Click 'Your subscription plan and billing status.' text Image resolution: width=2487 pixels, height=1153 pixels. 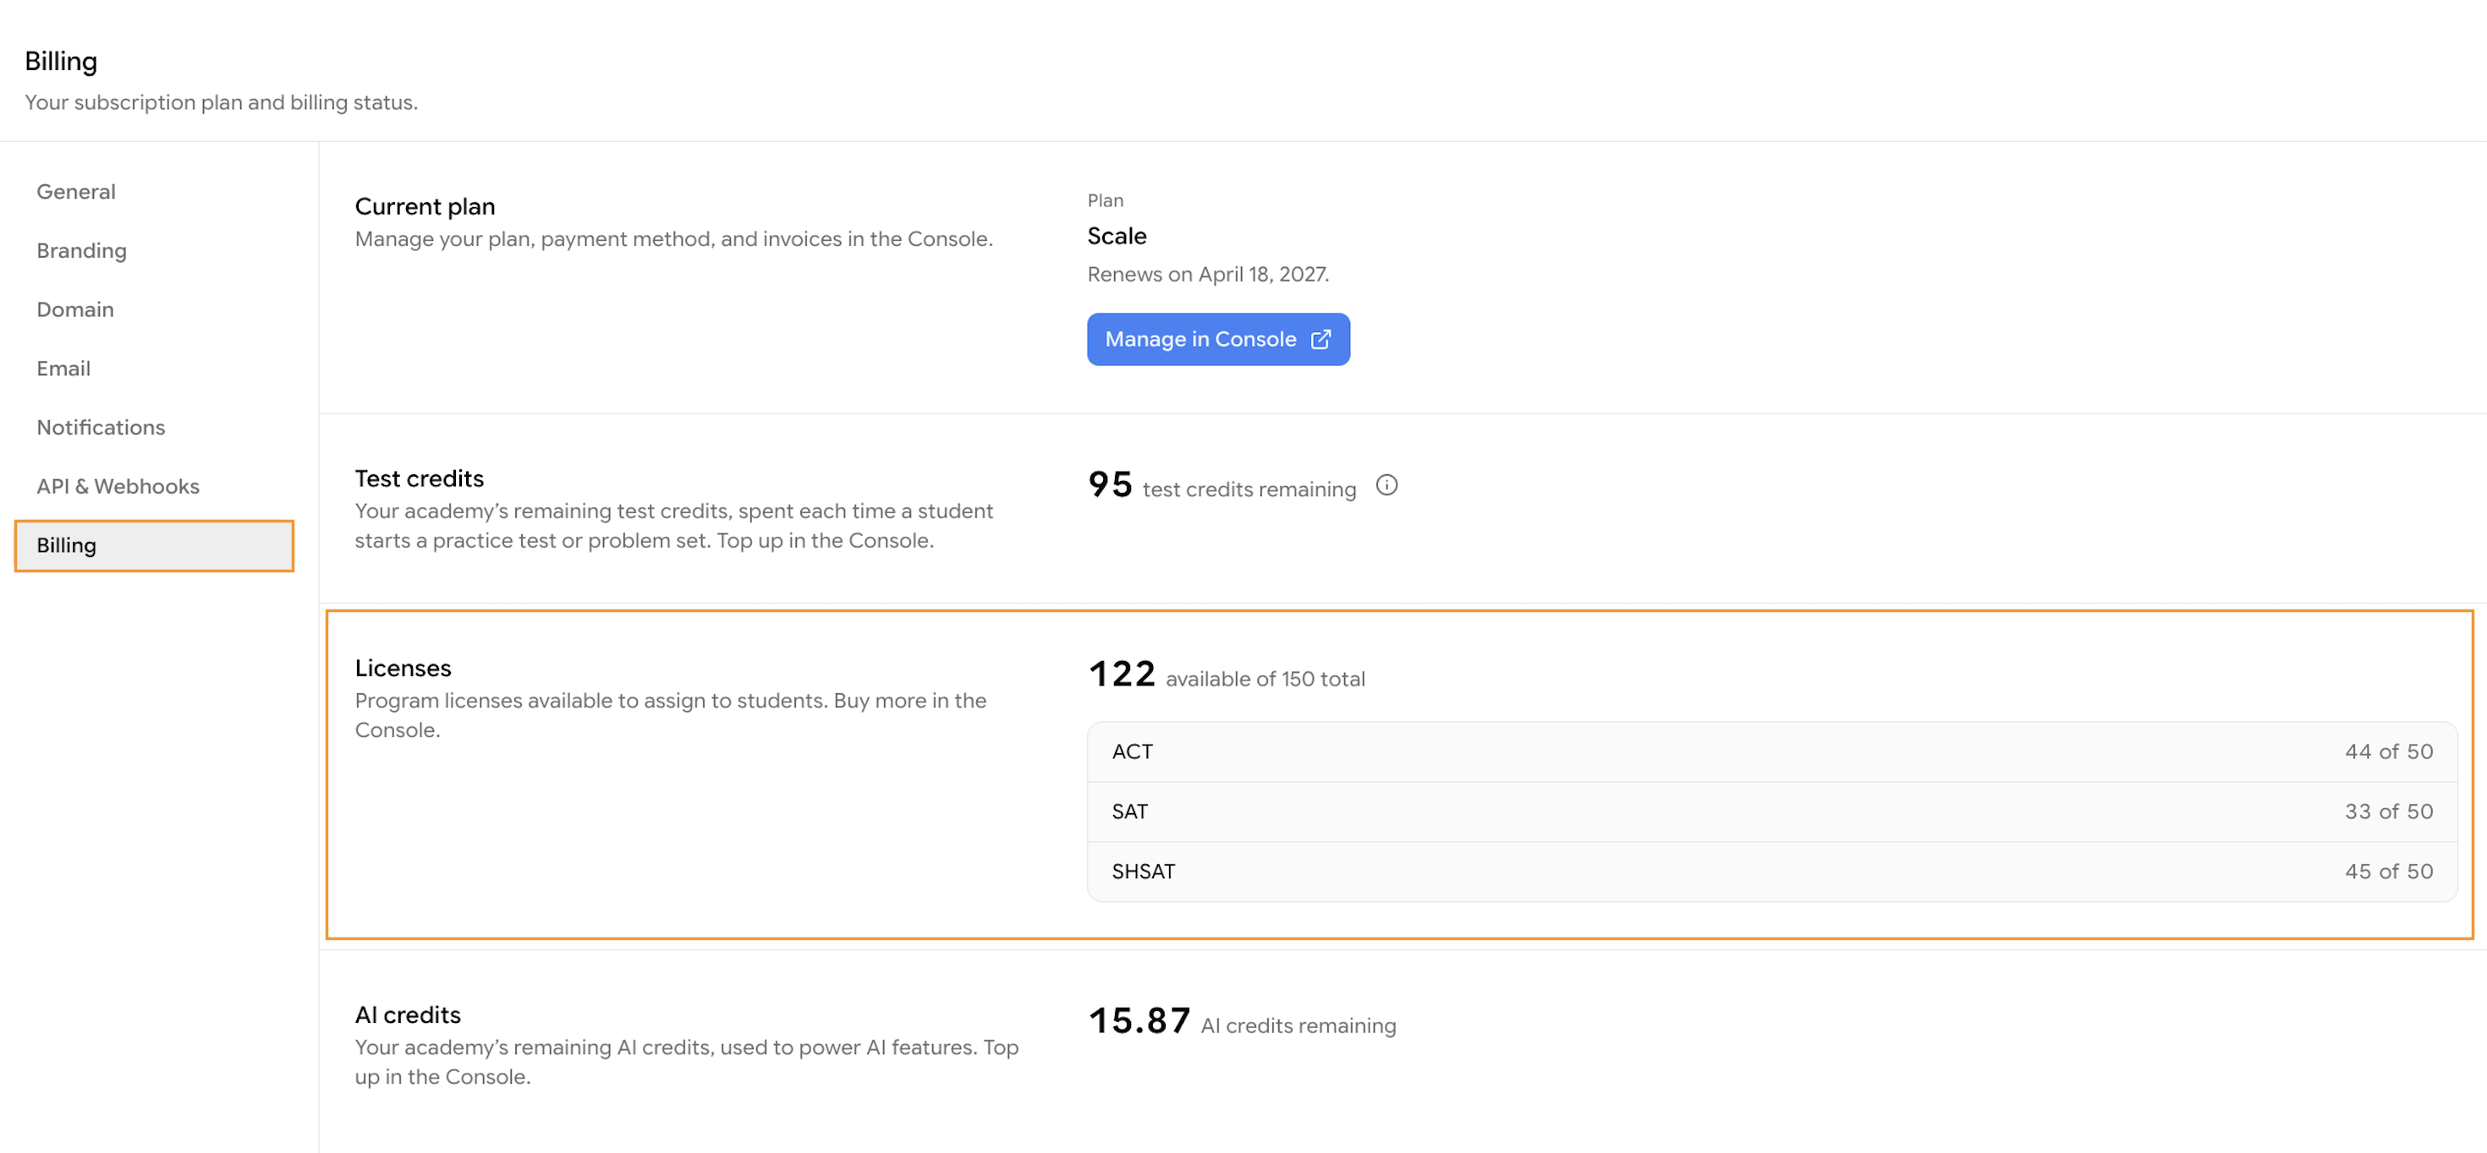[221, 102]
